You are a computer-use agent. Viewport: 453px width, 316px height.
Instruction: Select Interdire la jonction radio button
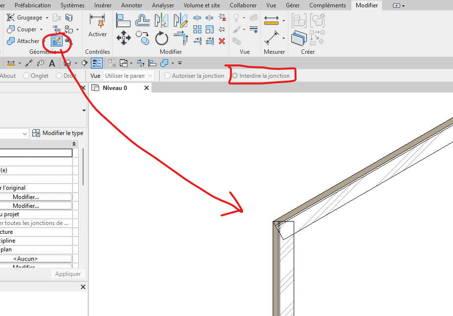(x=261, y=76)
